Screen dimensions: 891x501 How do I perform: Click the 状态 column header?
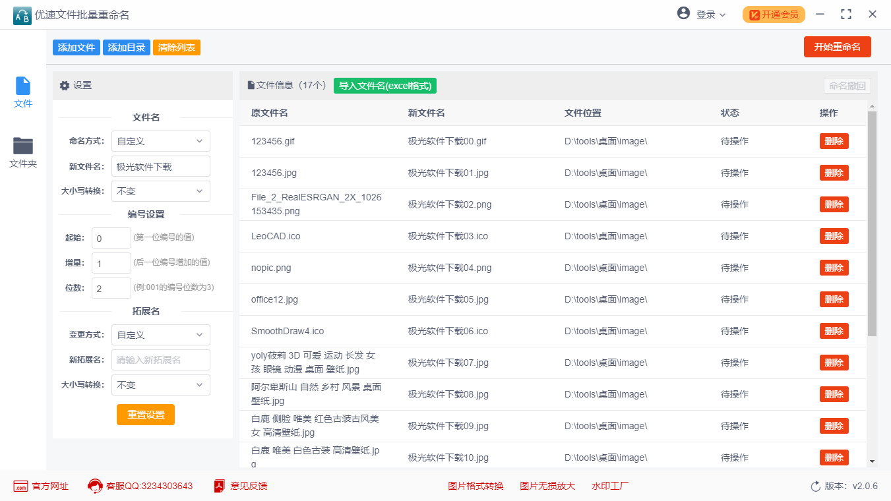pos(730,113)
